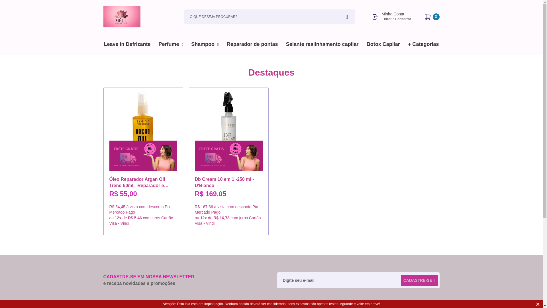
Task: Open the Shampoo category
Action: [x=203, y=44]
